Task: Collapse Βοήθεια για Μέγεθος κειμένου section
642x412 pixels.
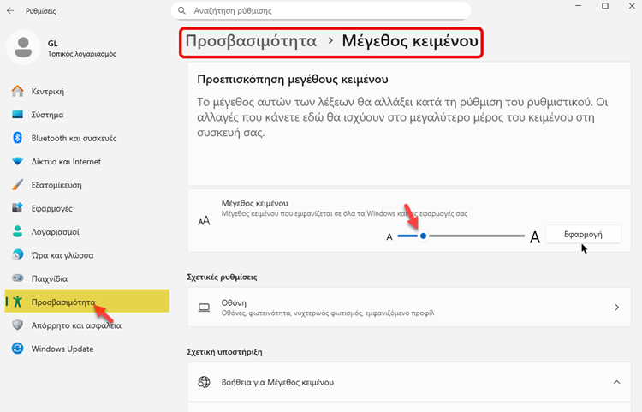Action: click(616, 382)
